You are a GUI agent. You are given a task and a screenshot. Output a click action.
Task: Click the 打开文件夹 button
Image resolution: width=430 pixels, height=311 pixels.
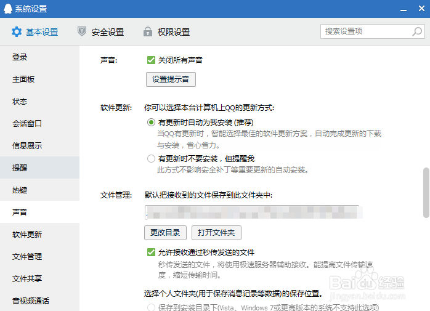coord(216,233)
